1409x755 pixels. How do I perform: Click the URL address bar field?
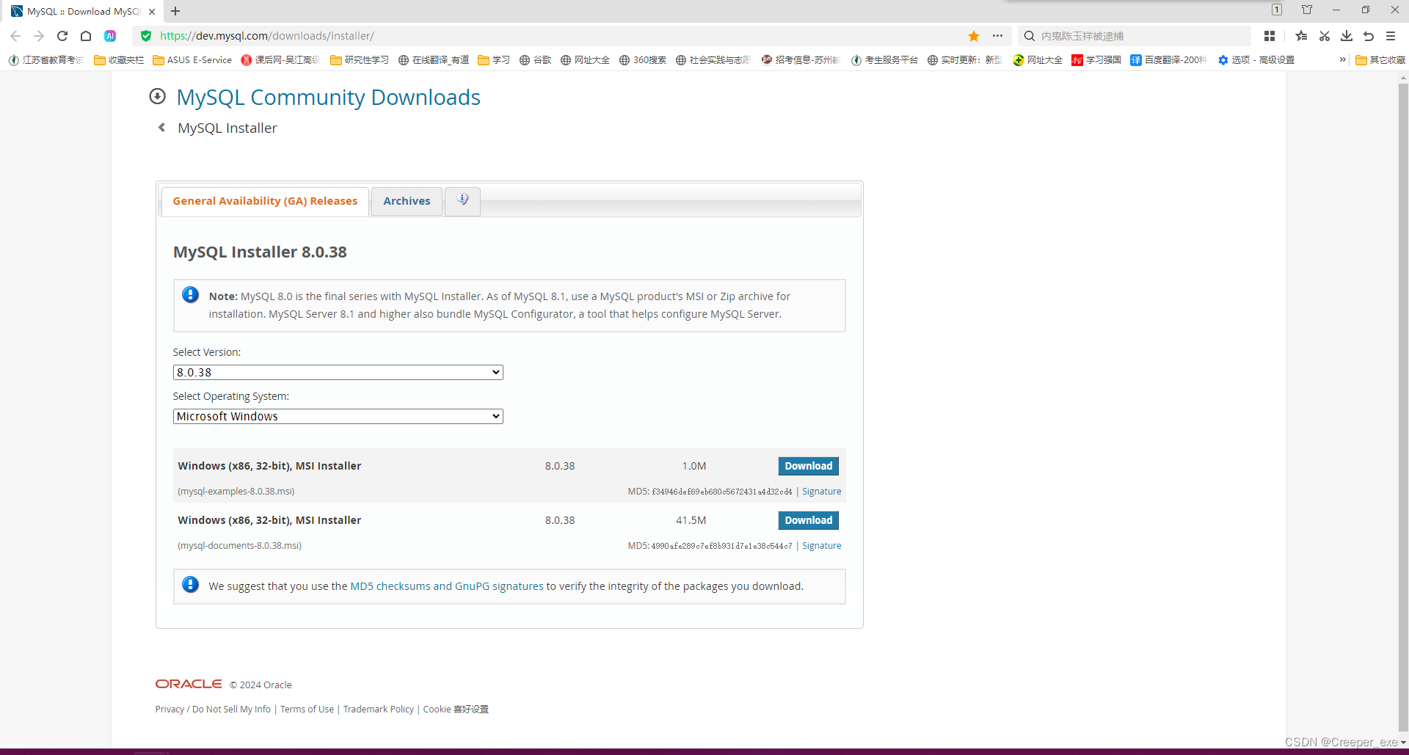(558, 36)
